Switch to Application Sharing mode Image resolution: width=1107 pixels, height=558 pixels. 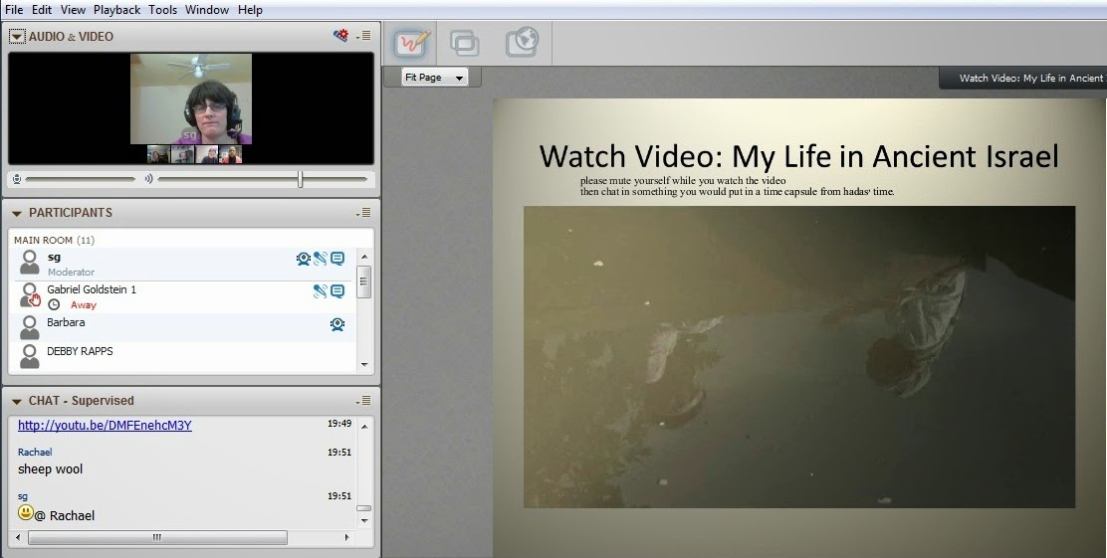coord(465,44)
